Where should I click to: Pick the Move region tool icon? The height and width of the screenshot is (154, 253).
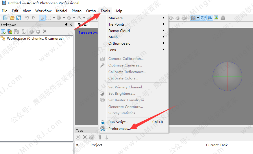click(x=59, y=18)
